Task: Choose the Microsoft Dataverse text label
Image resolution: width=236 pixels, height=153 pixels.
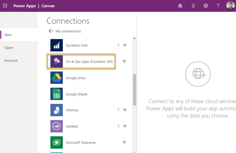Action: 81,142
